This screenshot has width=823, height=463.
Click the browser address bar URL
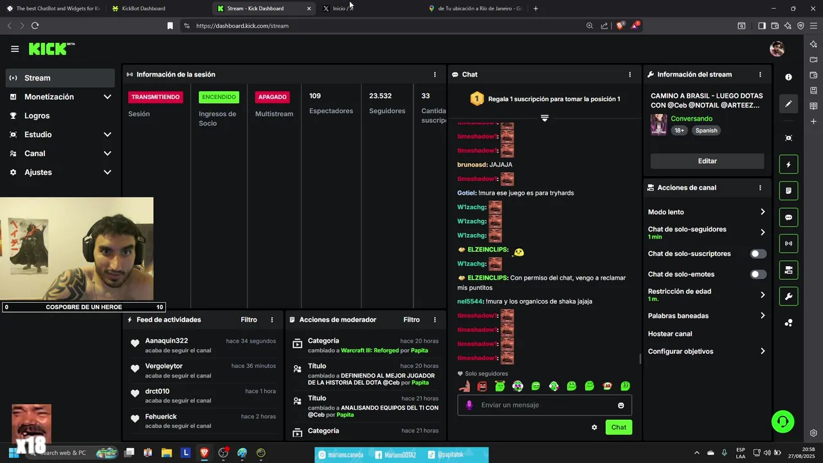pyautogui.click(x=242, y=26)
